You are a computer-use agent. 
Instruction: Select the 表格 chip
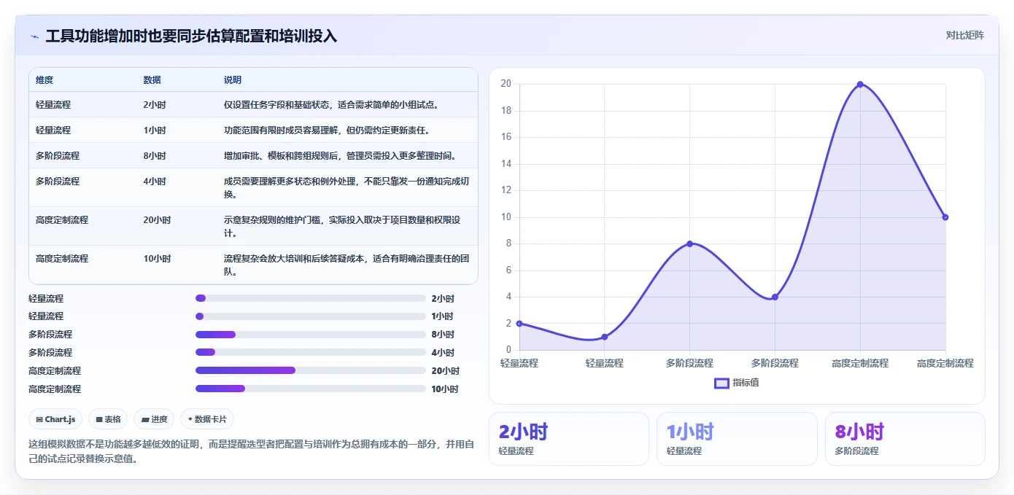[108, 419]
